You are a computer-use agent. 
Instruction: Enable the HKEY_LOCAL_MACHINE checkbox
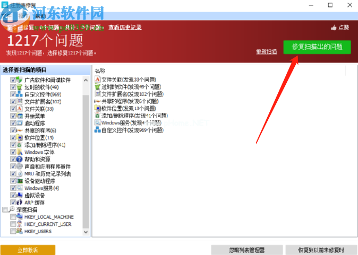(x=13, y=217)
